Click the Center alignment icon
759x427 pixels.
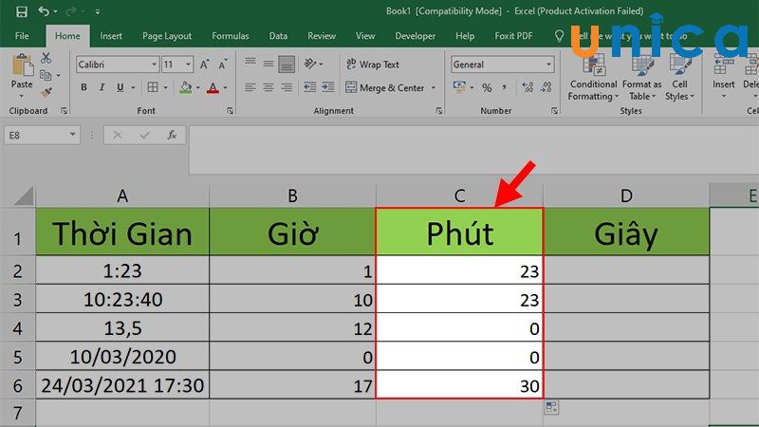(268, 87)
